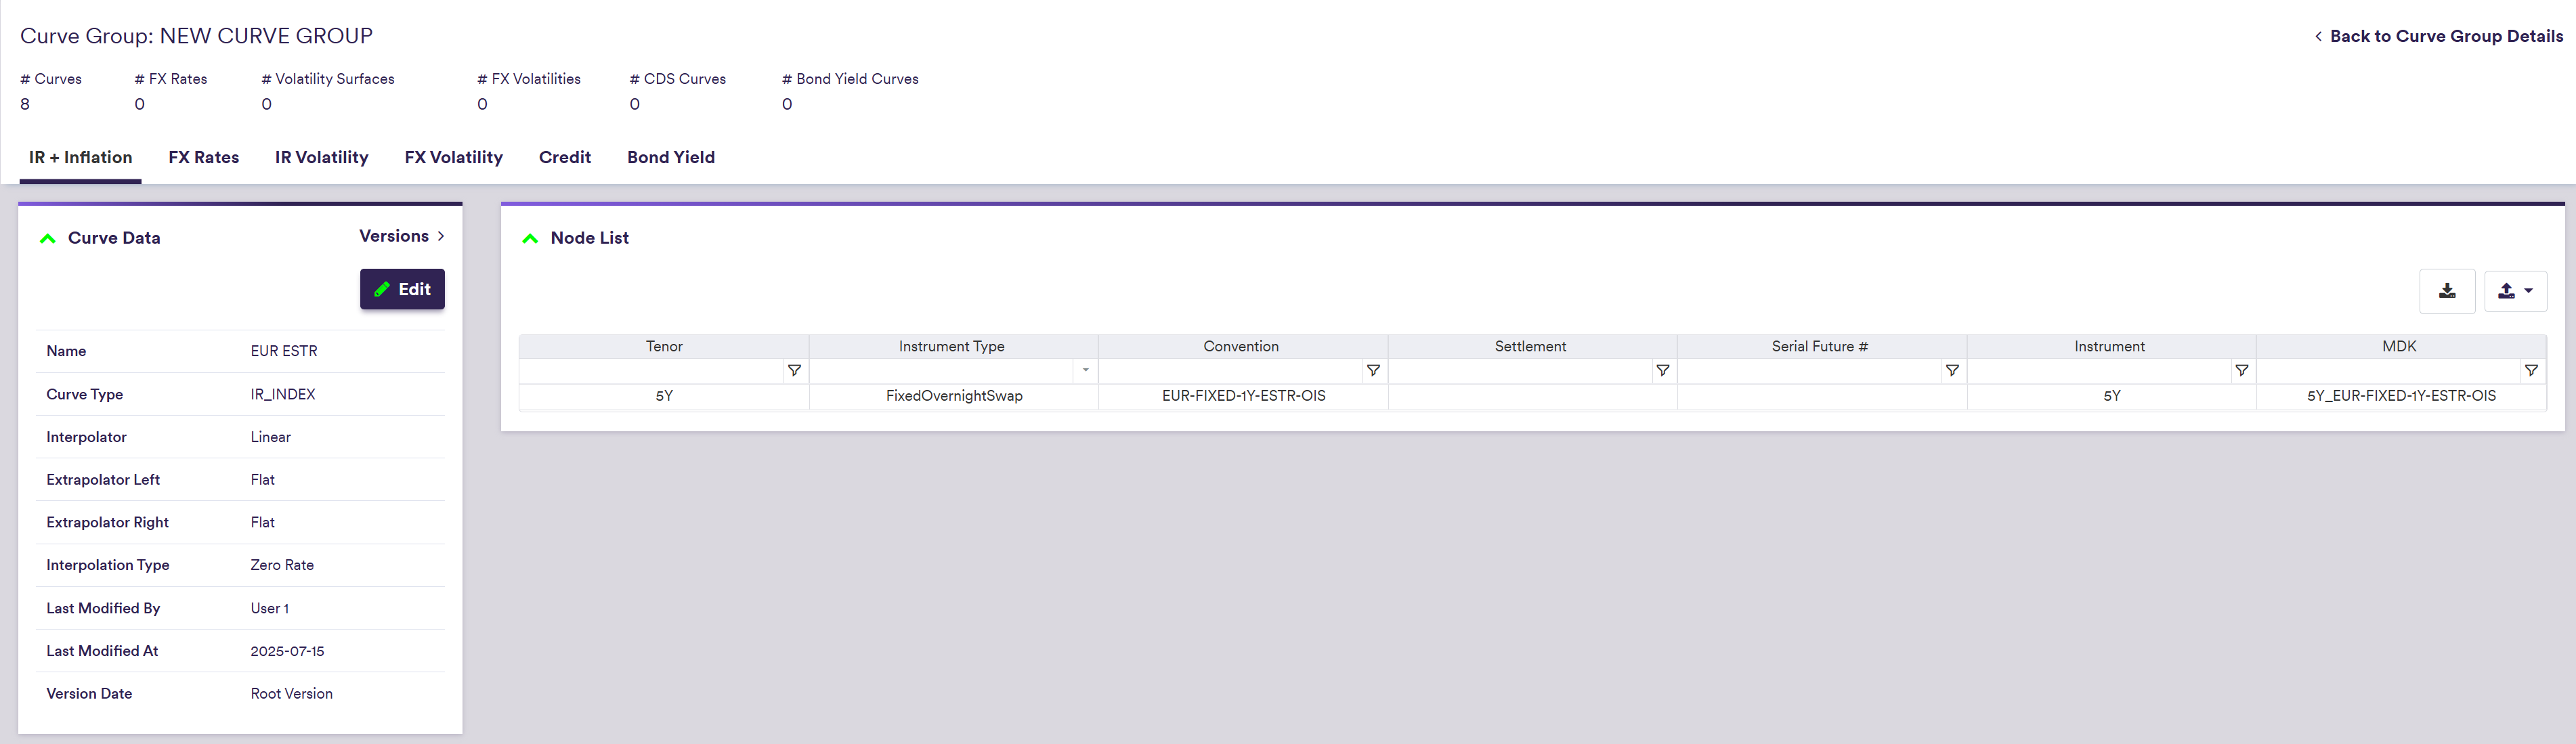Screen dimensions: 2576x744
Task: Select the 5Y FixedOvernightSwap row
Action: click(x=953, y=396)
